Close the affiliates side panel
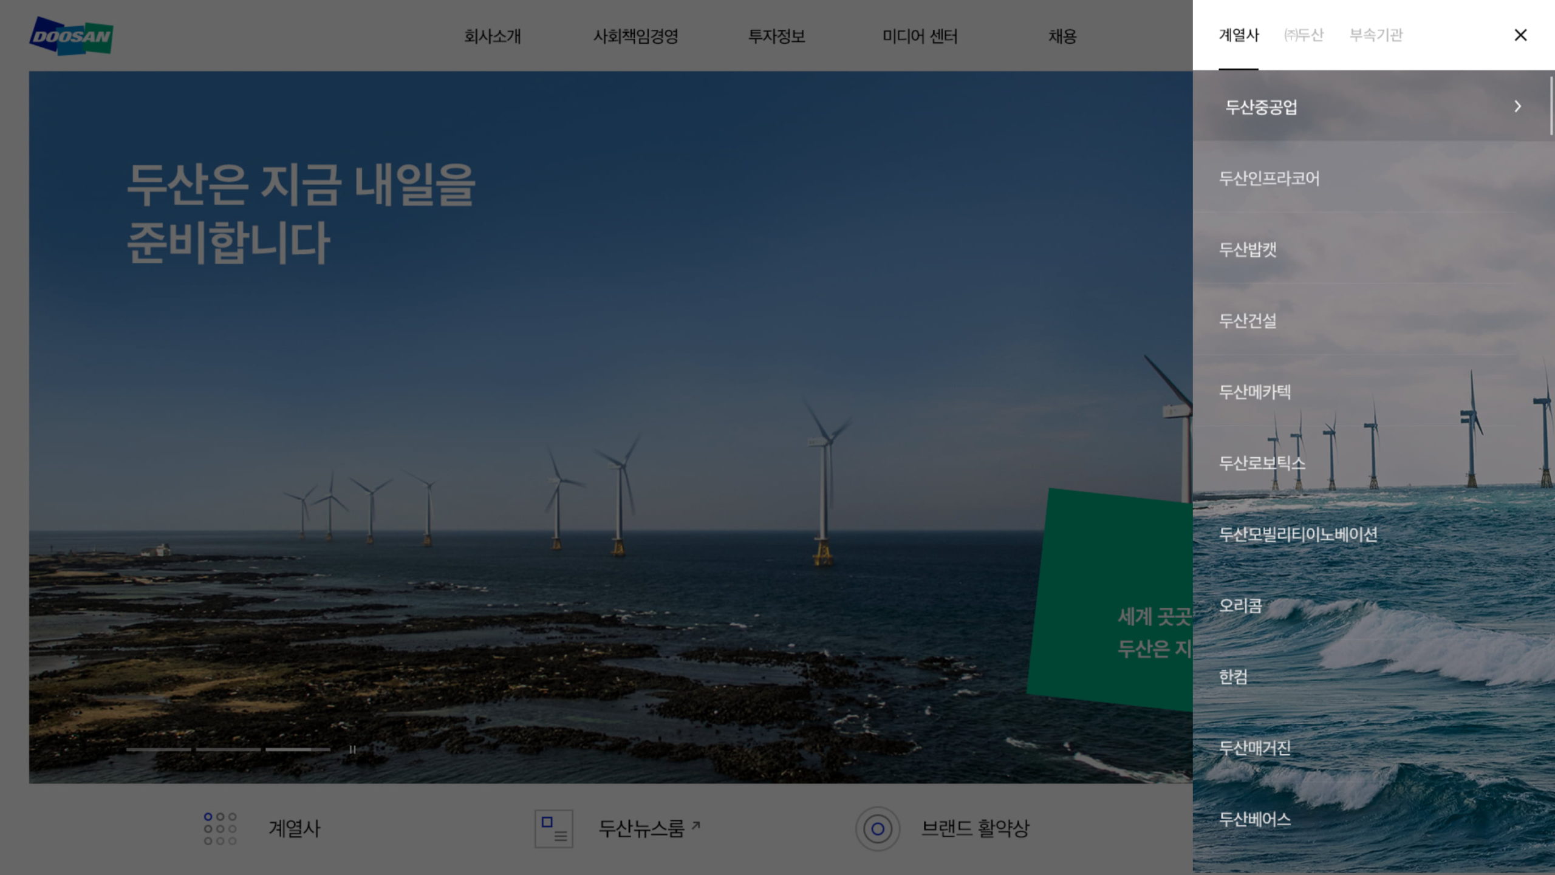Image resolution: width=1555 pixels, height=875 pixels. click(1520, 35)
